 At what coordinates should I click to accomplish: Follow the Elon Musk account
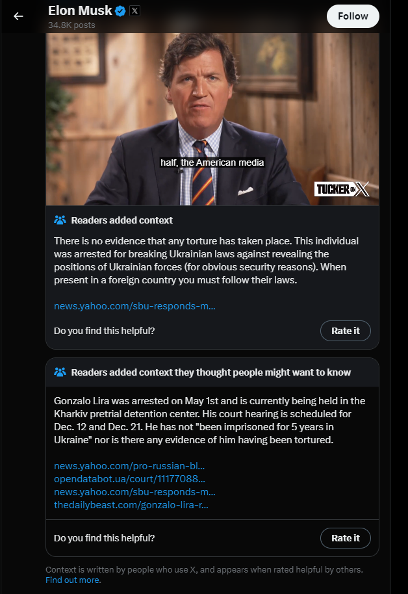tap(353, 16)
